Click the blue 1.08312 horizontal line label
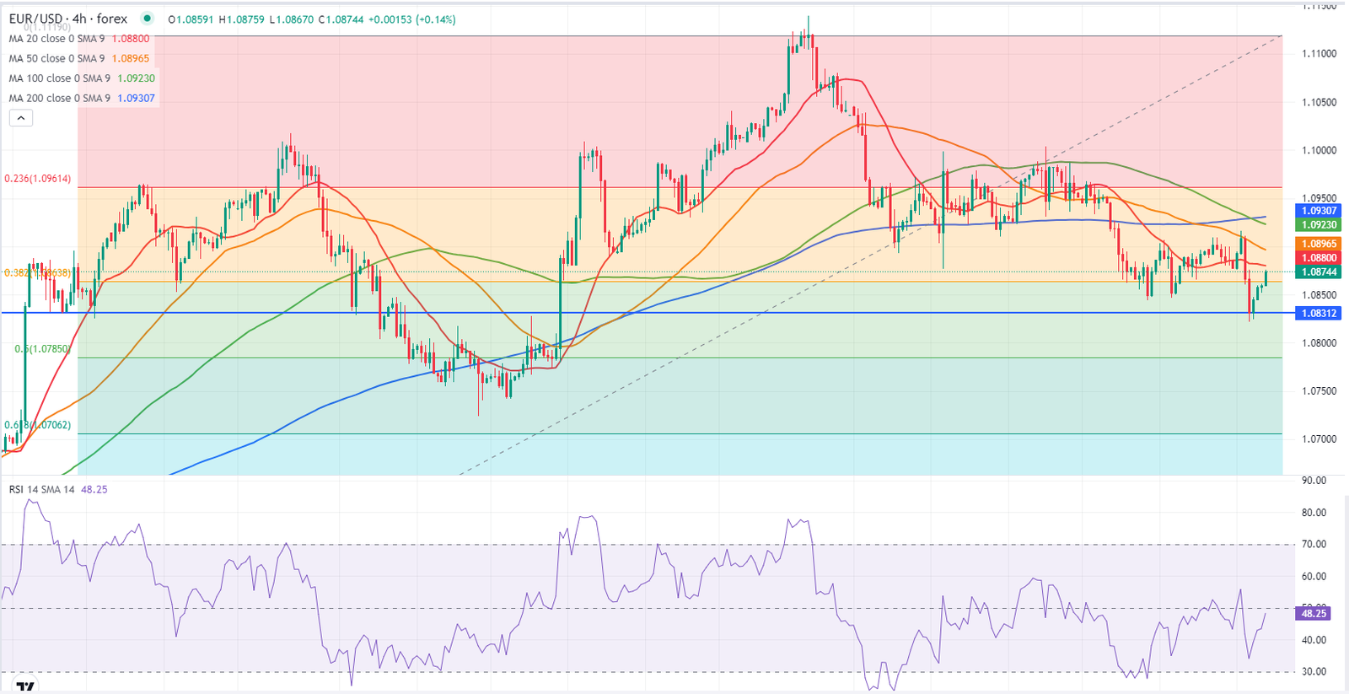This screenshot has height=694, width=1349. pos(1319,313)
